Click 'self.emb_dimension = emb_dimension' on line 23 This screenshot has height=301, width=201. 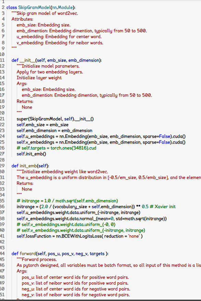(x=54, y=130)
